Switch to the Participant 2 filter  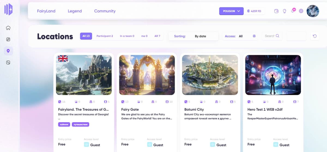click(105, 36)
